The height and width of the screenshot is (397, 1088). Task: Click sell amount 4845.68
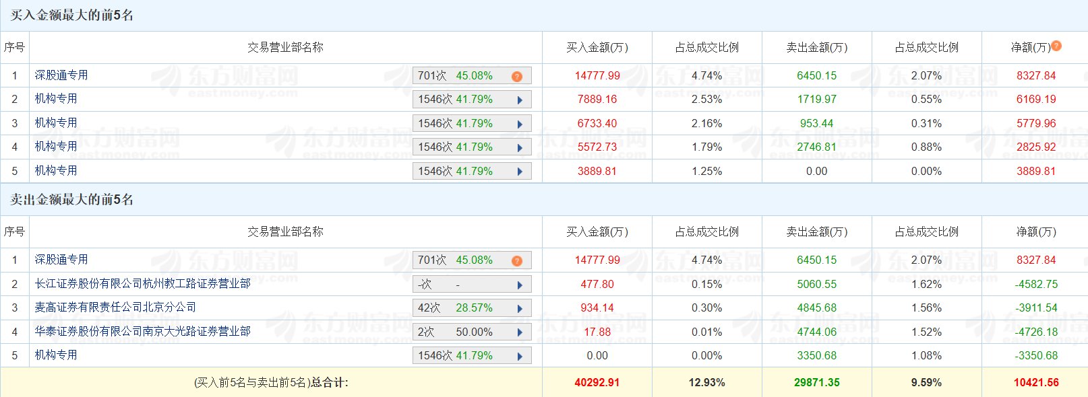(817, 308)
